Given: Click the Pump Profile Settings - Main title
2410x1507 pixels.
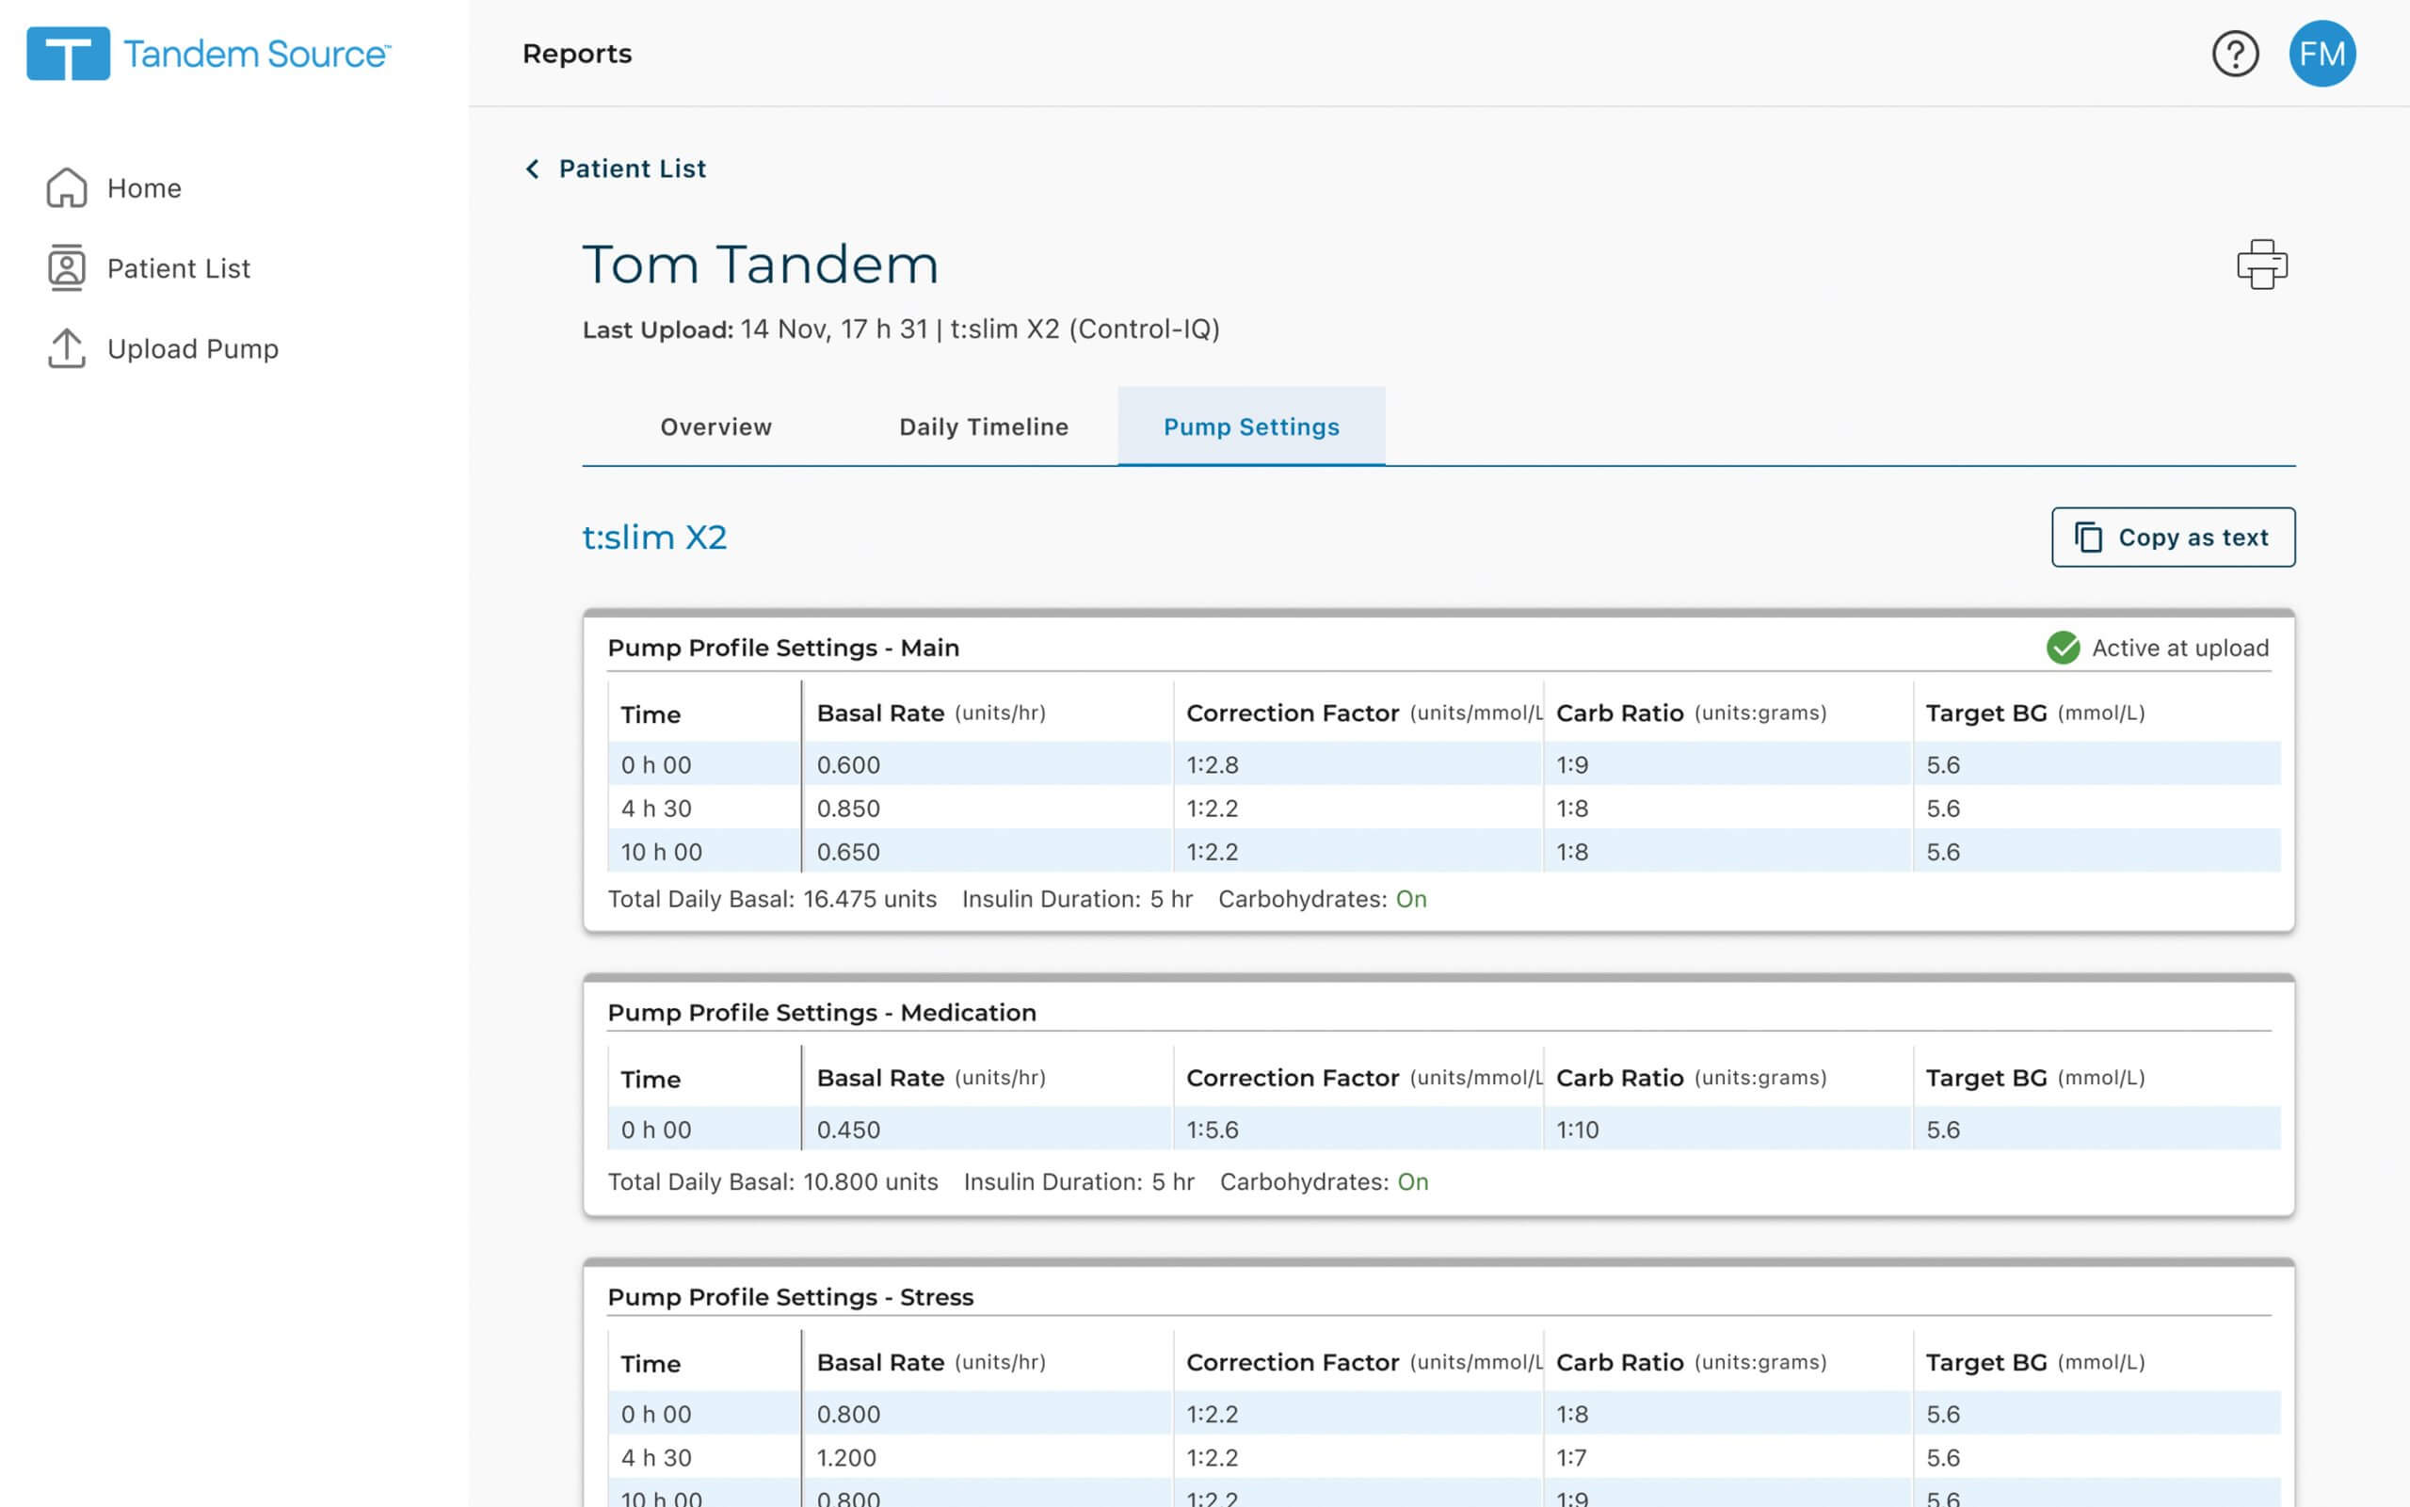Looking at the screenshot, I should point(783,648).
